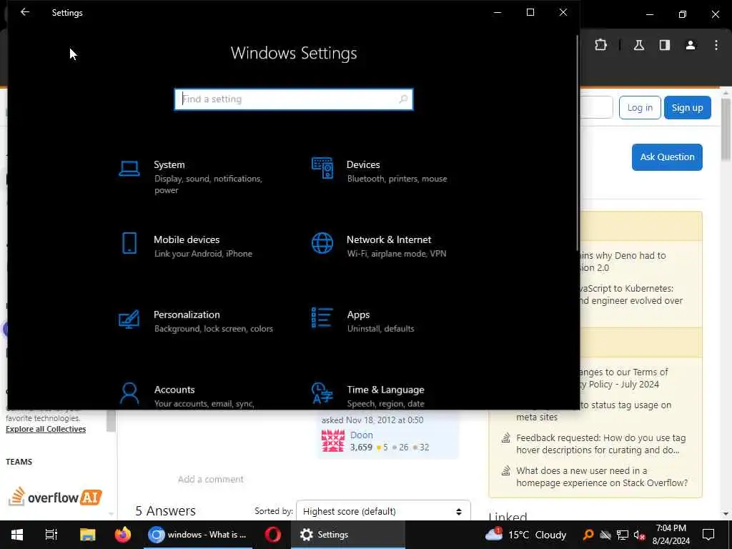
Task: Click the TEAMS heading in sidebar
Action: click(19, 462)
